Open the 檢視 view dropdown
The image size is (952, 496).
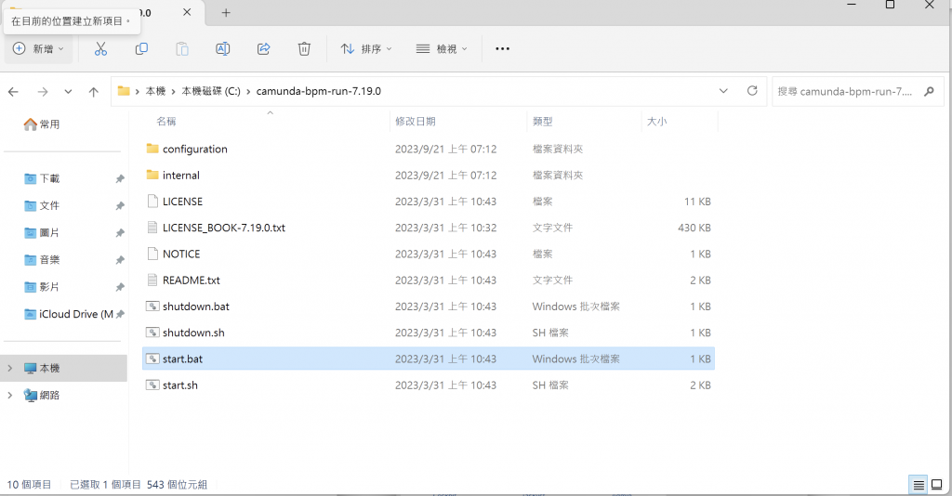tap(442, 48)
